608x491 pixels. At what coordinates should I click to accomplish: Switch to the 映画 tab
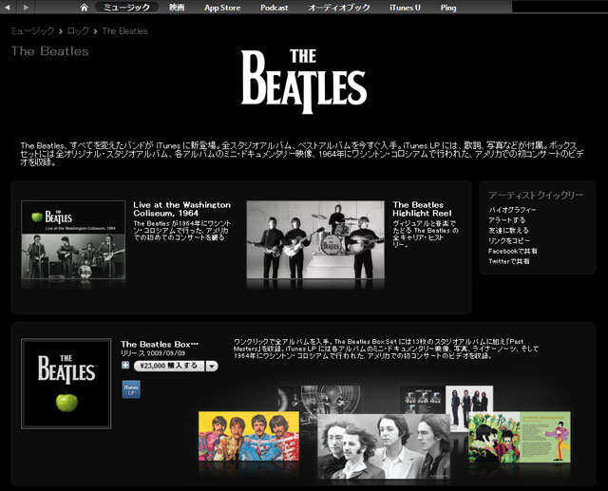point(177,8)
